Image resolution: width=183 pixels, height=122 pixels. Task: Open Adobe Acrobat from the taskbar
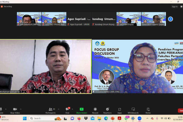coord(119,119)
